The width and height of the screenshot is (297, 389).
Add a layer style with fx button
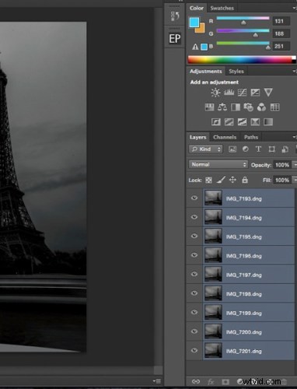(x=211, y=381)
